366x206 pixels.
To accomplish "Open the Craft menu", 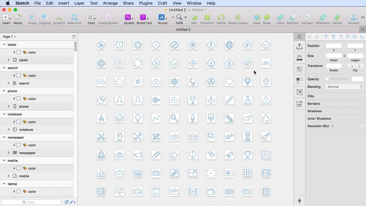I will [162, 3].
